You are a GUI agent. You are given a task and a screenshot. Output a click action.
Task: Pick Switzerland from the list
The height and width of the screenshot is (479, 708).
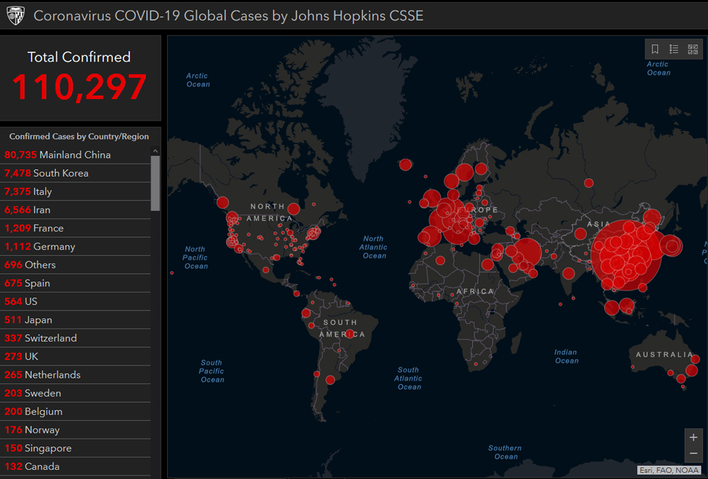pos(76,338)
